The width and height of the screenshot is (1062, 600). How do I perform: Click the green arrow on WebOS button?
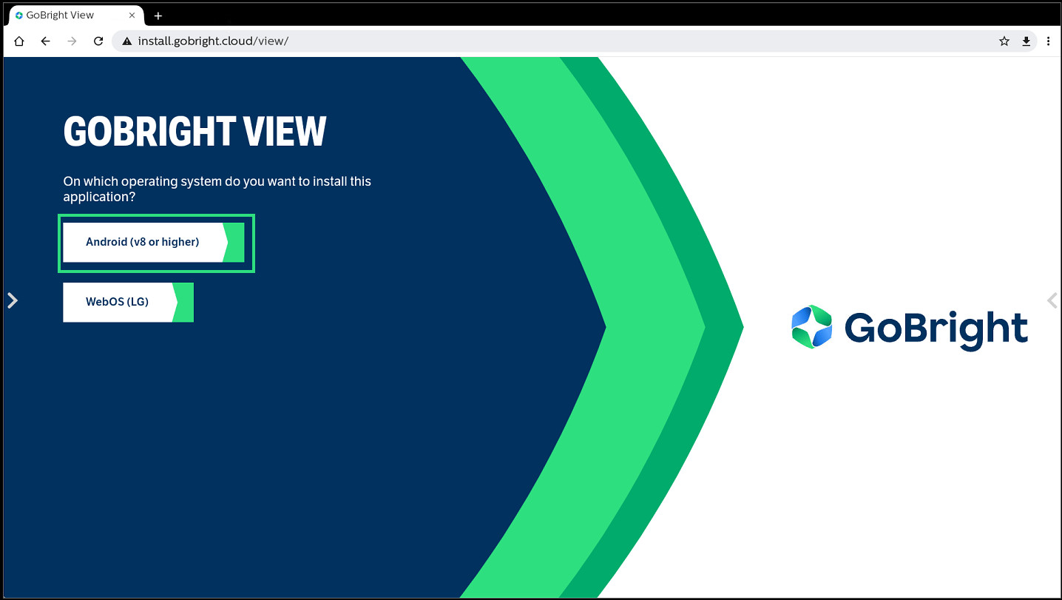[x=184, y=302]
